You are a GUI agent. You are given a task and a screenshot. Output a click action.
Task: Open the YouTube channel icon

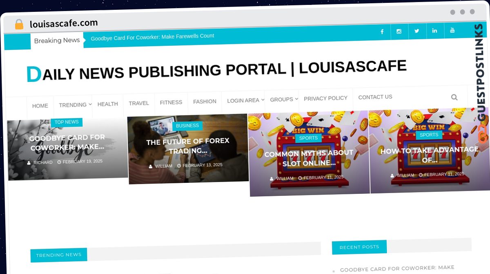452,31
